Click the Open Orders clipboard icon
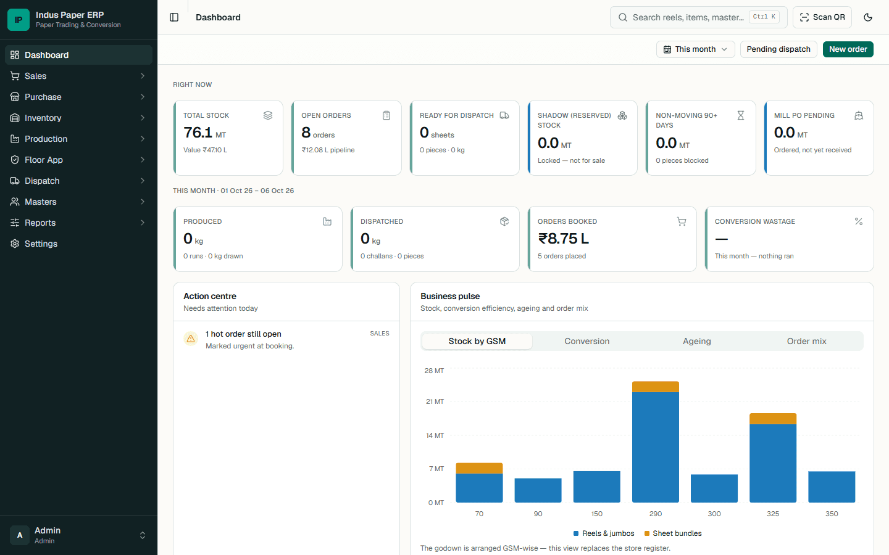Image resolution: width=889 pixels, height=555 pixels. 386,115
